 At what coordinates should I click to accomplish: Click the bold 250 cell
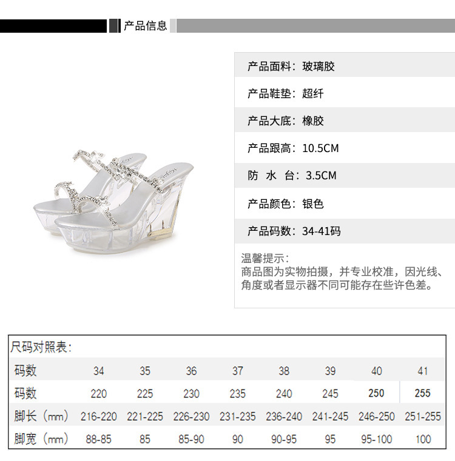[376, 393]
